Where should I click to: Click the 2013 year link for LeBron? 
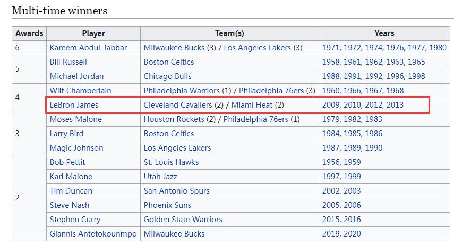click(395, 105)
